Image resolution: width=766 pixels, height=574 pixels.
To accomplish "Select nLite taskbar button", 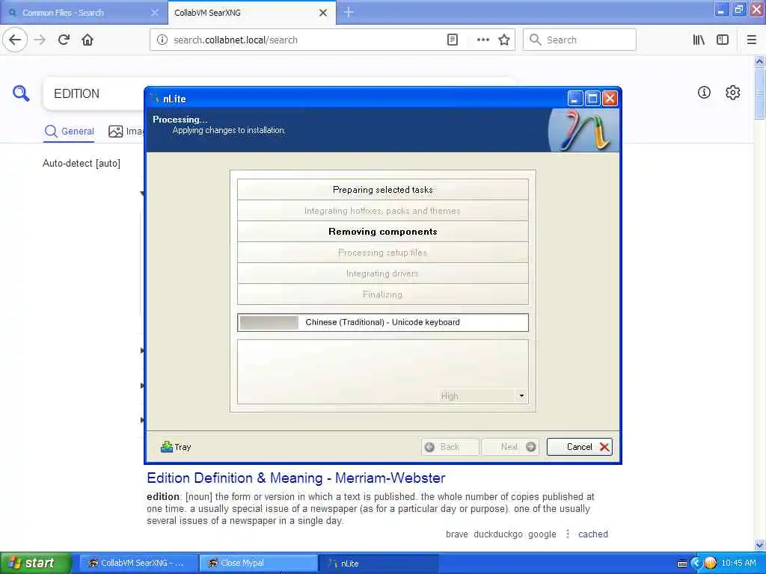I will [x=378, y=564].
